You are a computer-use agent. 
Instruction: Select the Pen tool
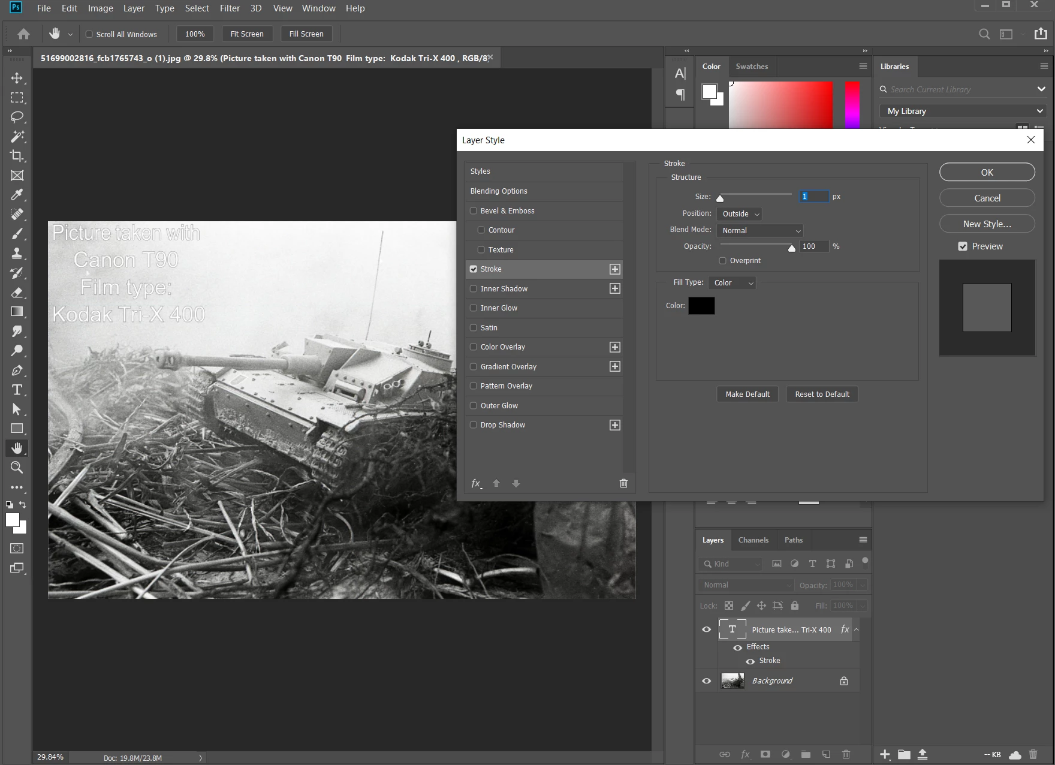17,371
